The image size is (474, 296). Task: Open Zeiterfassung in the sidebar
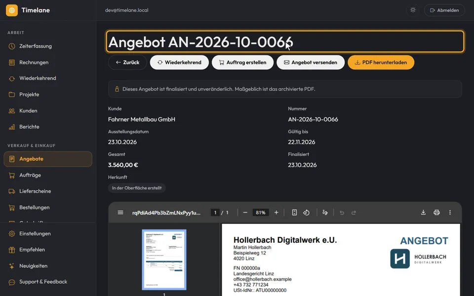click(48, 46)
